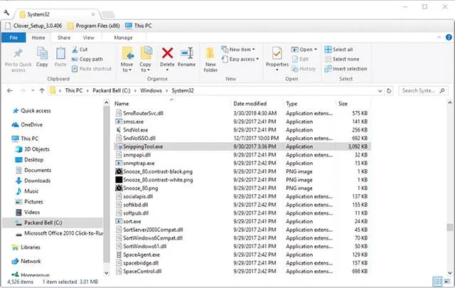Viewport: 455px width, 288px height.
Task: Switch to the Home ribbon tab
Action: tap(38, 38)
